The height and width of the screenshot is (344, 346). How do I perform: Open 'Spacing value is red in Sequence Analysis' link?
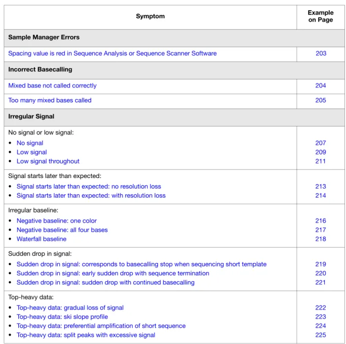coord(112,54)
